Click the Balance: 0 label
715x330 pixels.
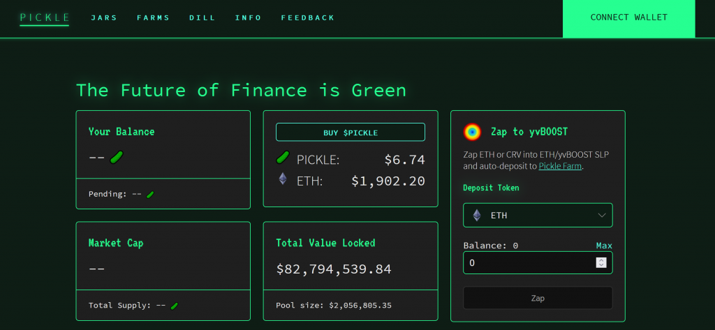tap(491, 246)
